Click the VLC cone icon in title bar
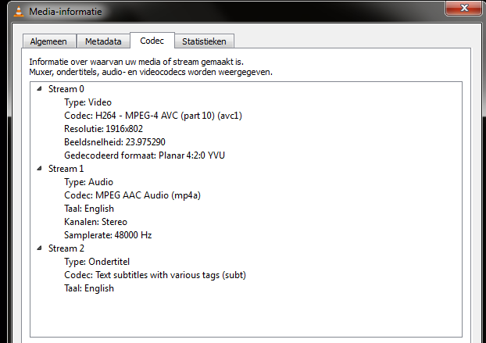Viewport: 486px width, 343px height. click(16, 12)
